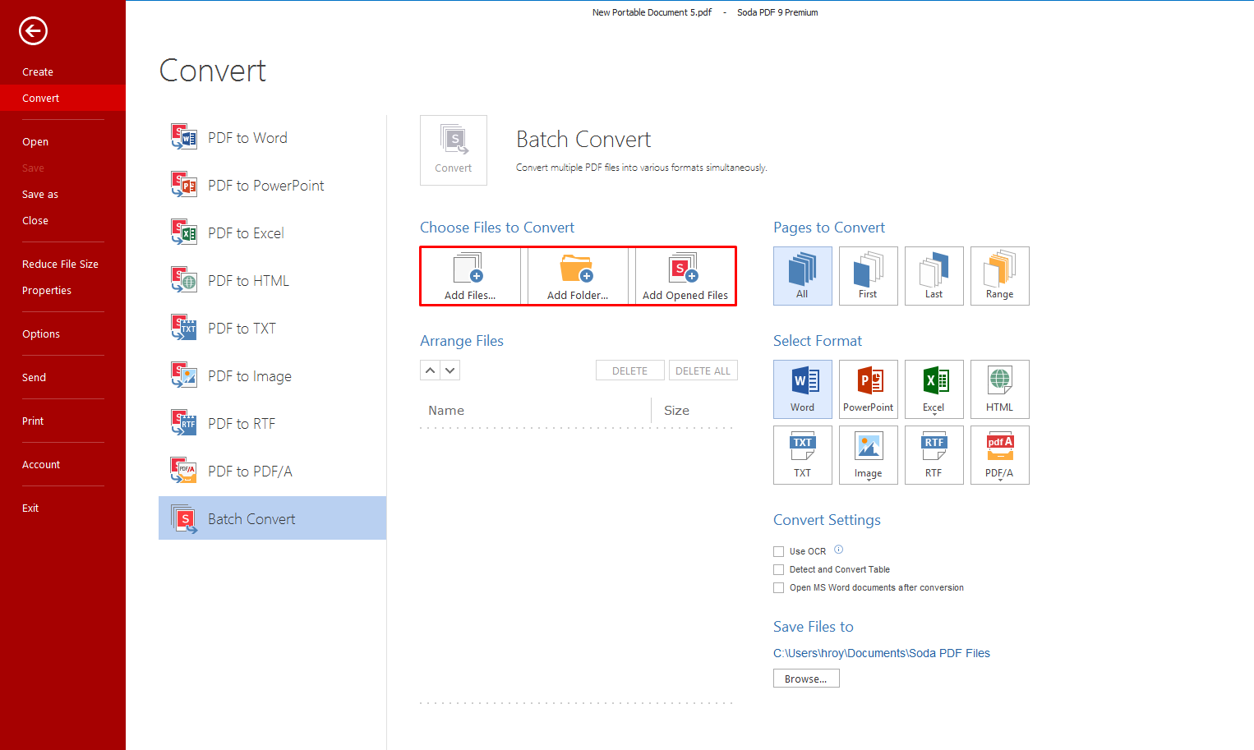Check Detect and Convert Table
The image size is (1254, 750).
click(x=778, y=570)
